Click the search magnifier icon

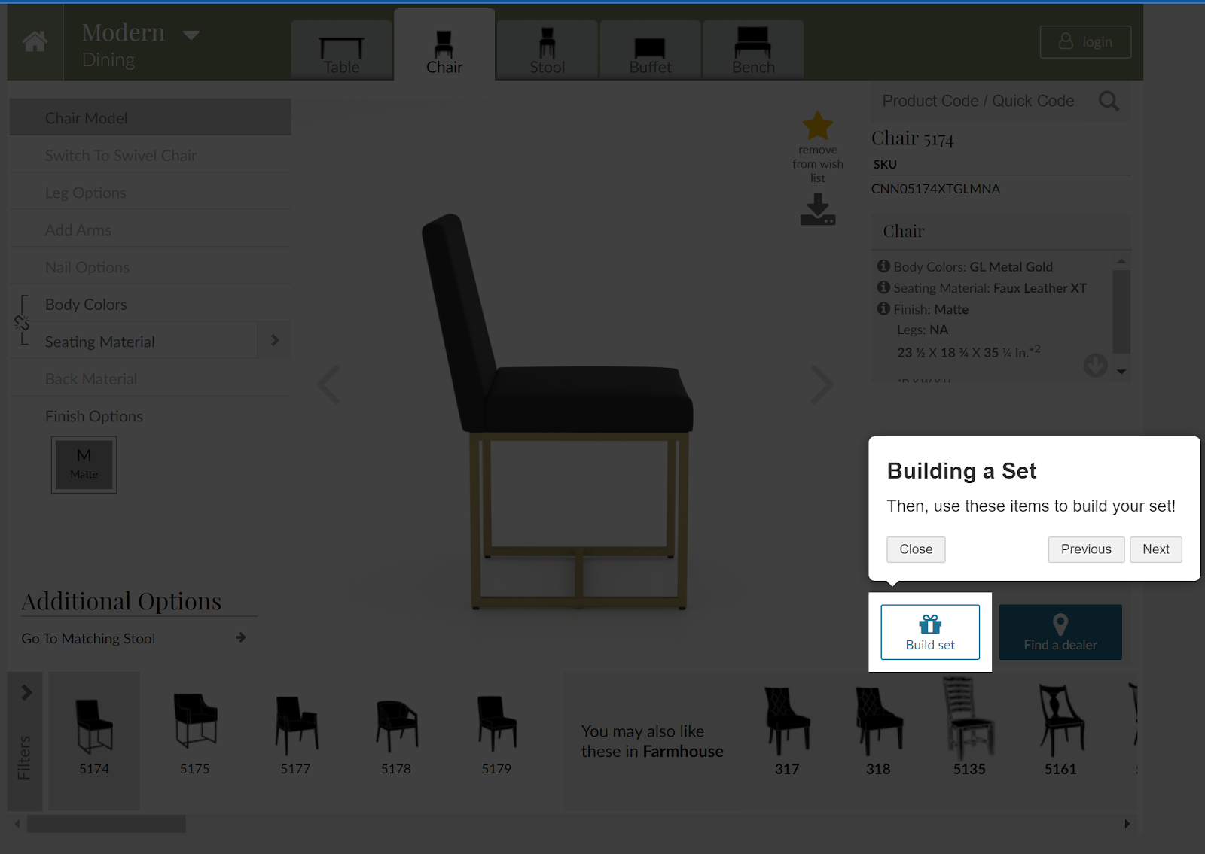(x=1109, y=101)
